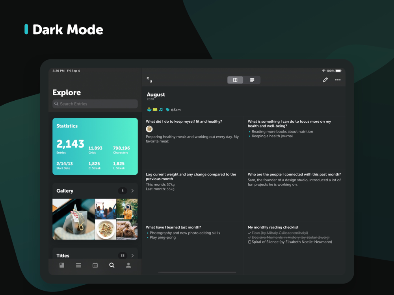Open the photographer in yellow thumbnail
The image size is (394, 295).
click(x=127, y=209)
